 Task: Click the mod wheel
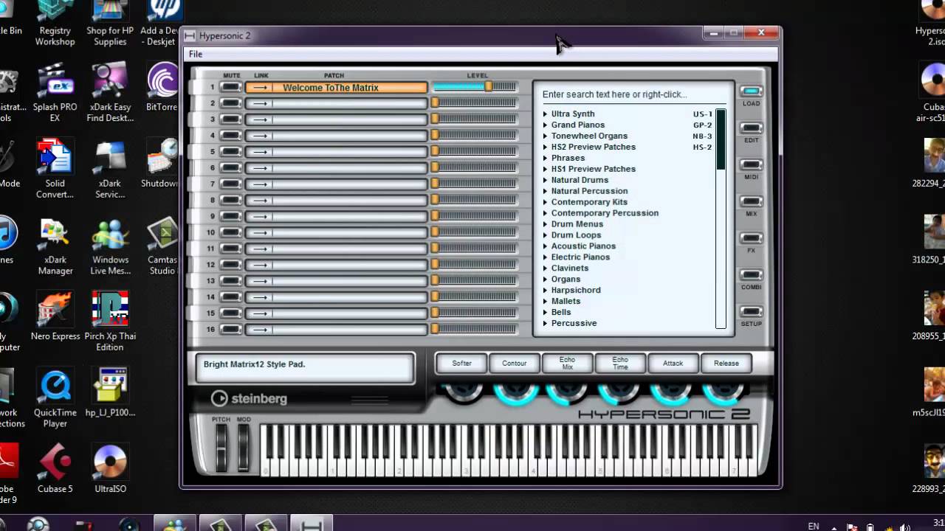click(243, 447)
